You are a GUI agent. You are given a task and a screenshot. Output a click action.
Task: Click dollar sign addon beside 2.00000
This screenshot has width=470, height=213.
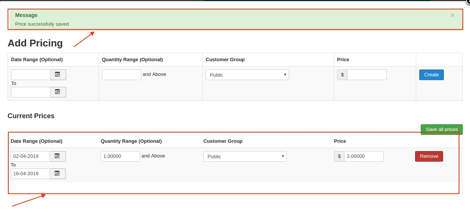click(x=339, y=156)
